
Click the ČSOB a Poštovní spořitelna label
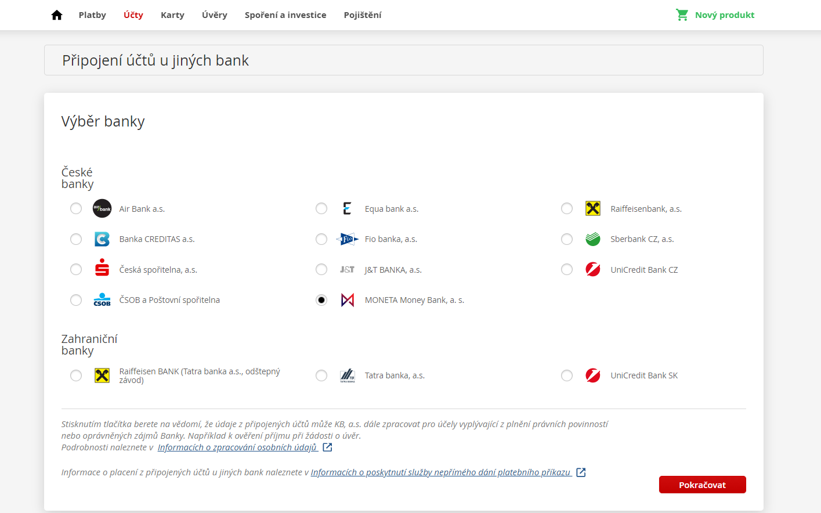(x=169, y=300)
